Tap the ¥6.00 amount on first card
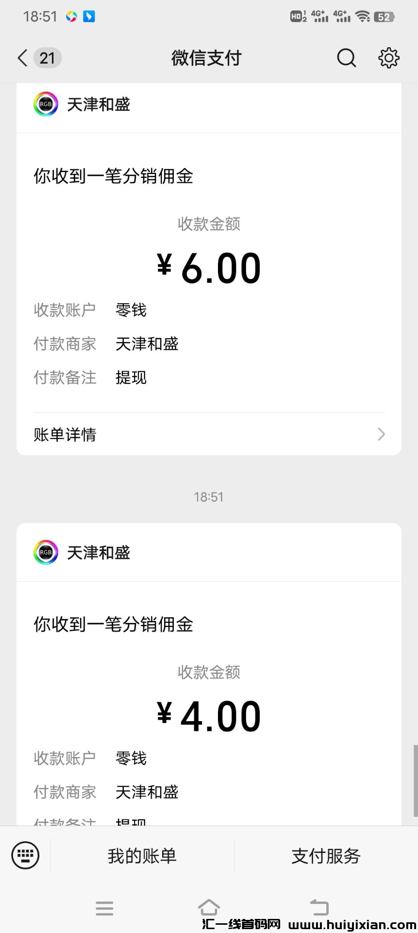418x933 pixels. (209, 268)
